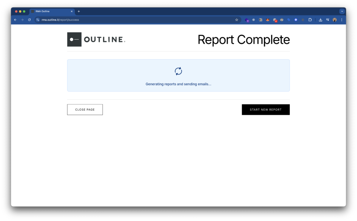
Task: Click the spinning refresh icon in status box
Action: (x=178, y=71)
